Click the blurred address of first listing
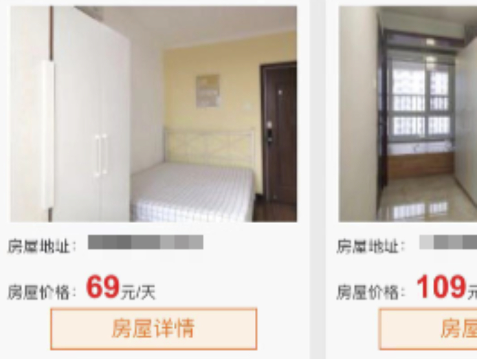This screenshot has height=359, width=477. 146,242
